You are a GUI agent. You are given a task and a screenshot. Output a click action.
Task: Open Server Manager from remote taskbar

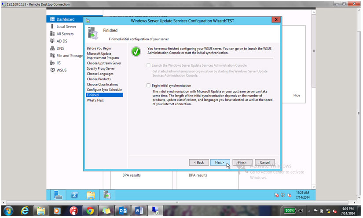click(x=58, y=195)
